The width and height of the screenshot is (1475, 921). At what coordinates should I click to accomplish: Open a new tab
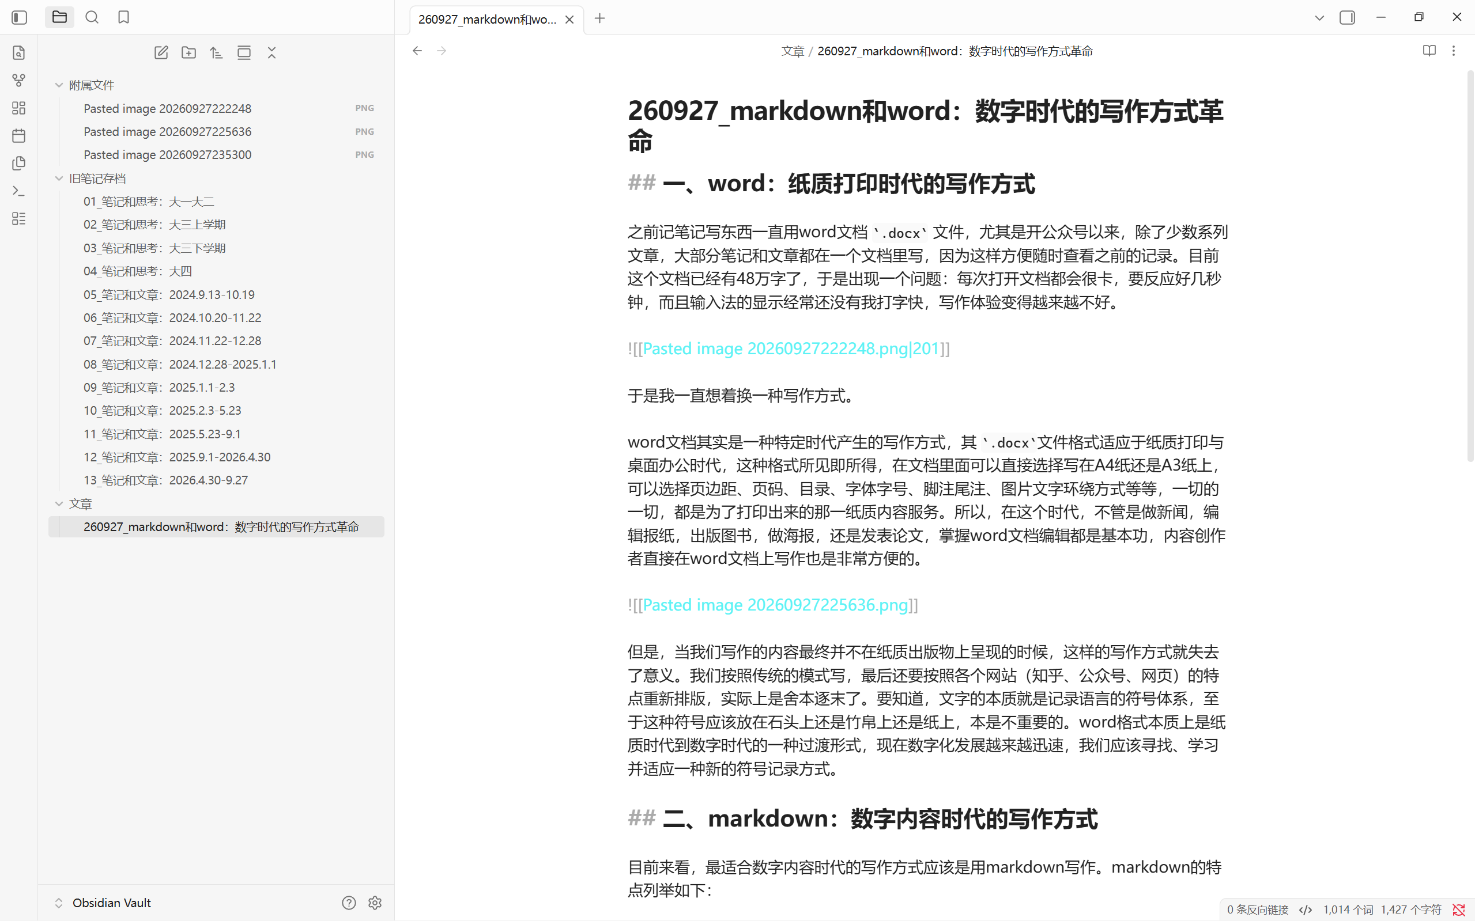(600, 18)
